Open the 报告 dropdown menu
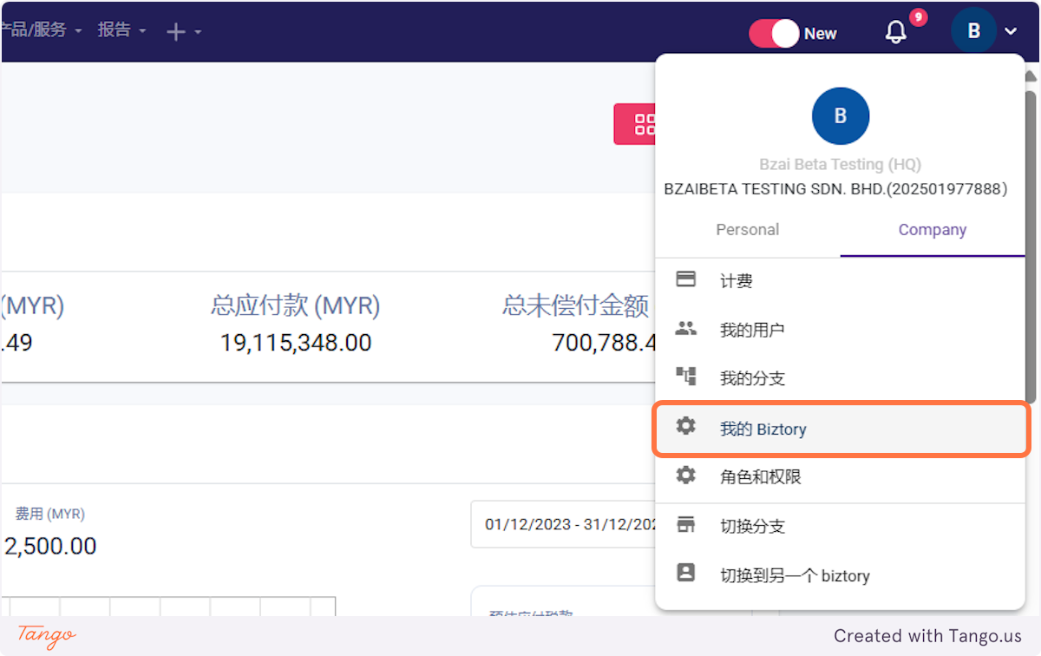The image size is (1041, 656). (121, 30)
